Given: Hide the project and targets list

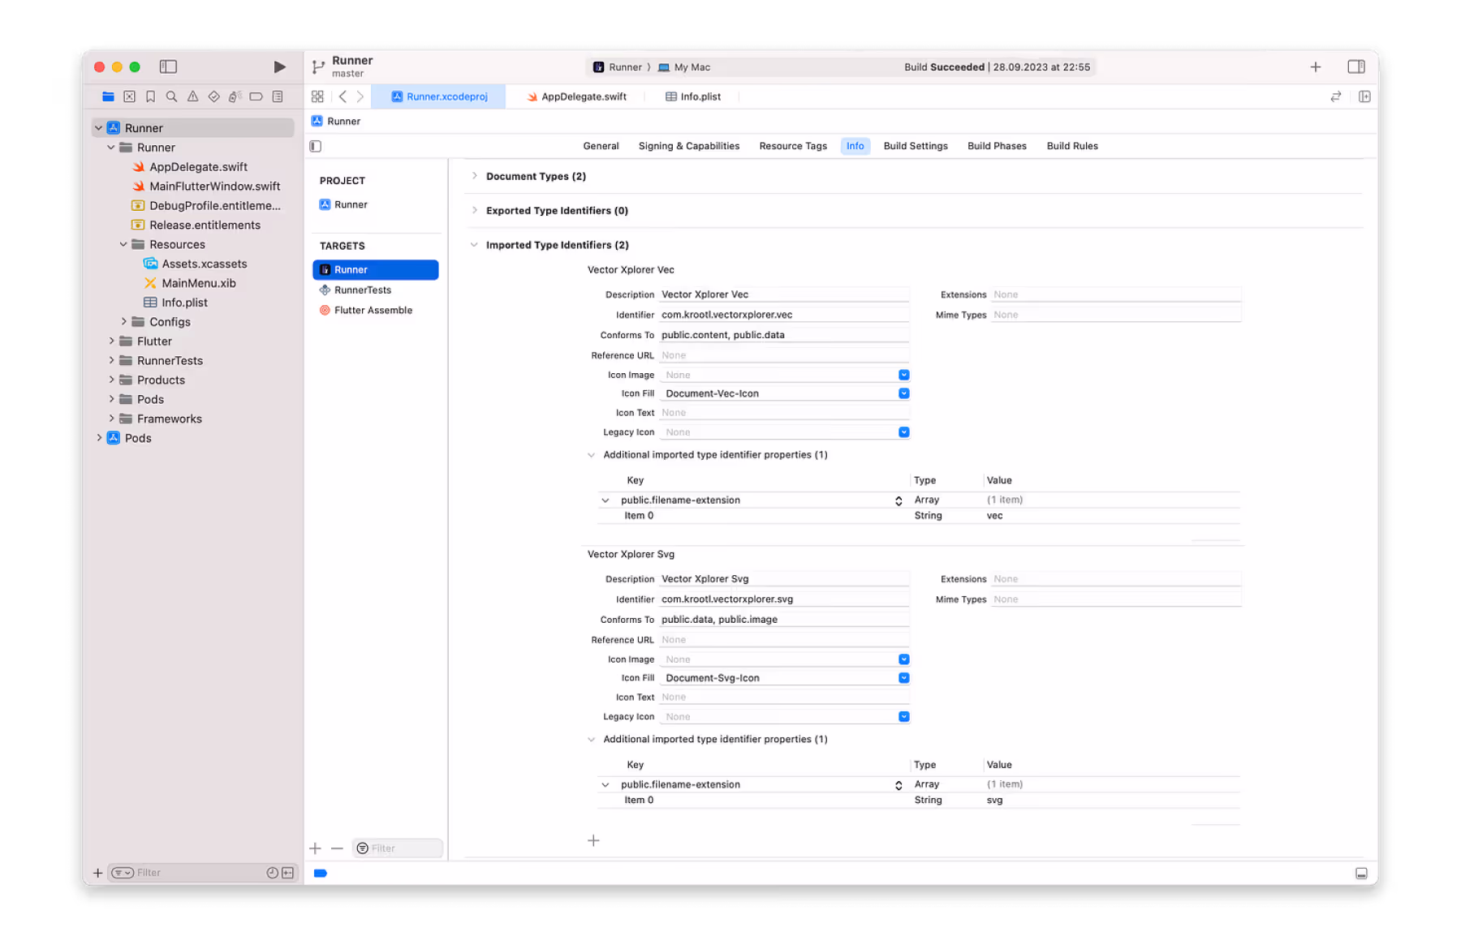Looking at the screenshot, I should tap(316, 146).
